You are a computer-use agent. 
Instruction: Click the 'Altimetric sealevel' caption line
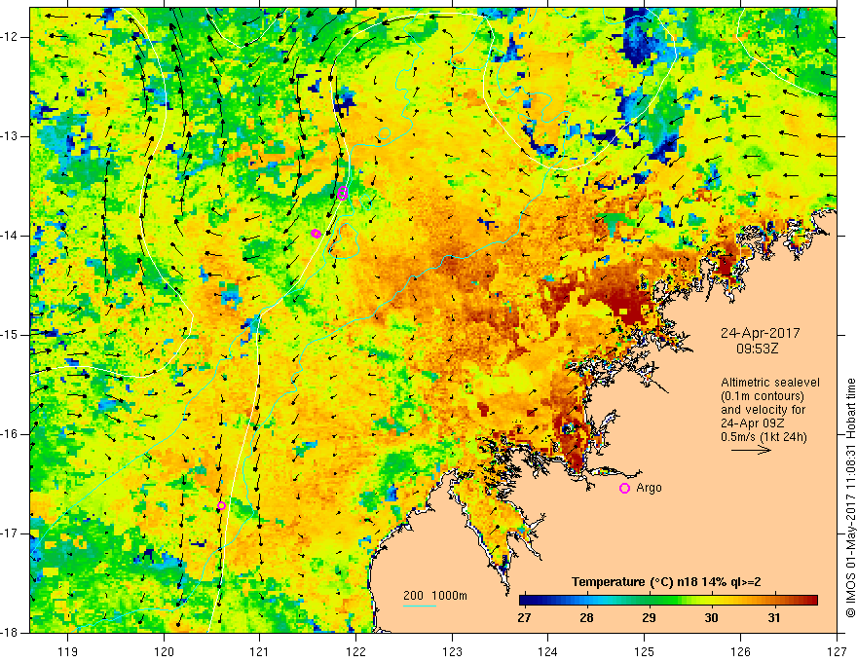770,383
